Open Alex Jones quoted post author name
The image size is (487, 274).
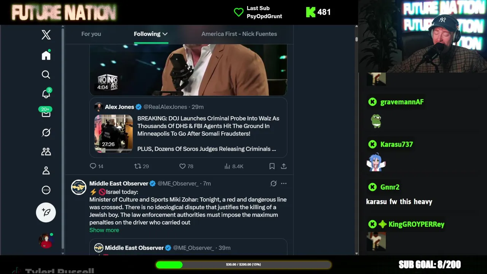coord(119,107)
